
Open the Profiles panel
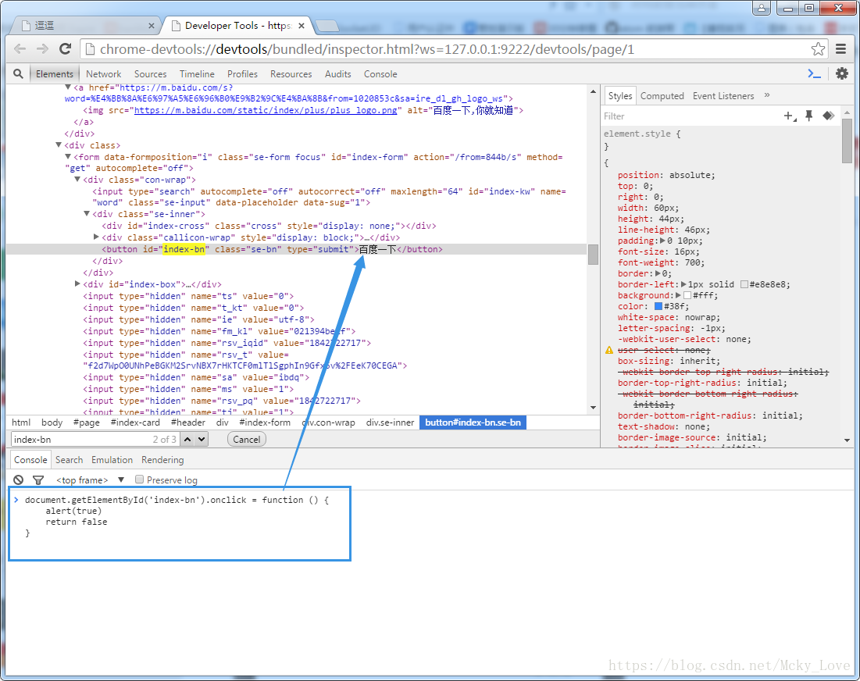coord(242,74)
